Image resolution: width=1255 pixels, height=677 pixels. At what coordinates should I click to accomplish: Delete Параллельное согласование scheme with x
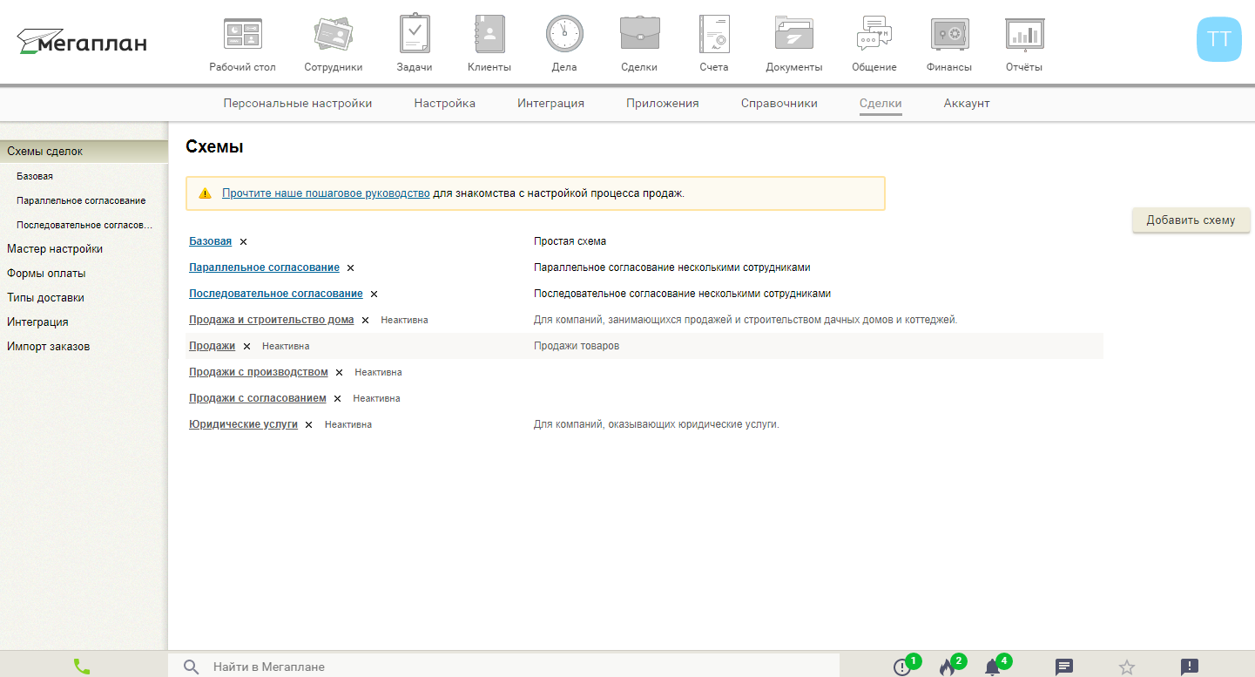[x=350, y=268]
